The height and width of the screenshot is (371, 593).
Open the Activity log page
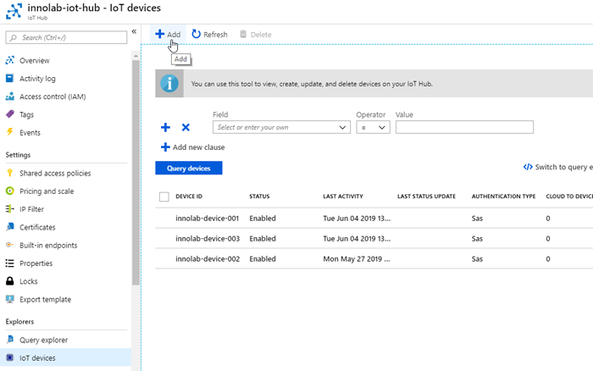pos(37,79)
